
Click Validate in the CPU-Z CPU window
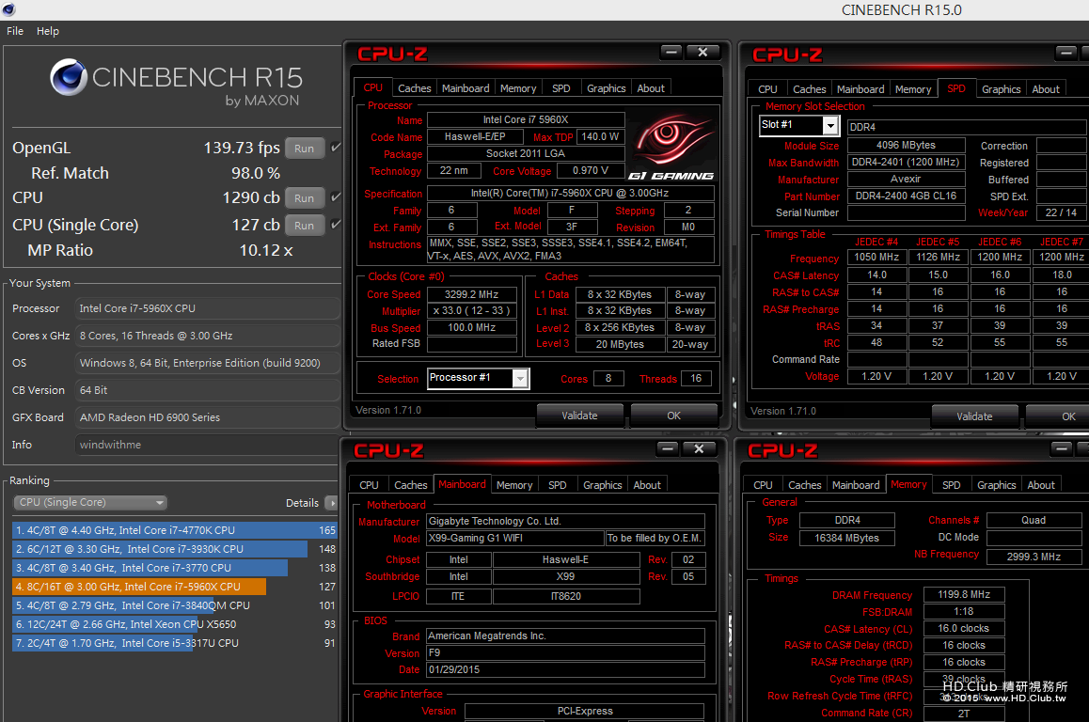tap(579, 416)
